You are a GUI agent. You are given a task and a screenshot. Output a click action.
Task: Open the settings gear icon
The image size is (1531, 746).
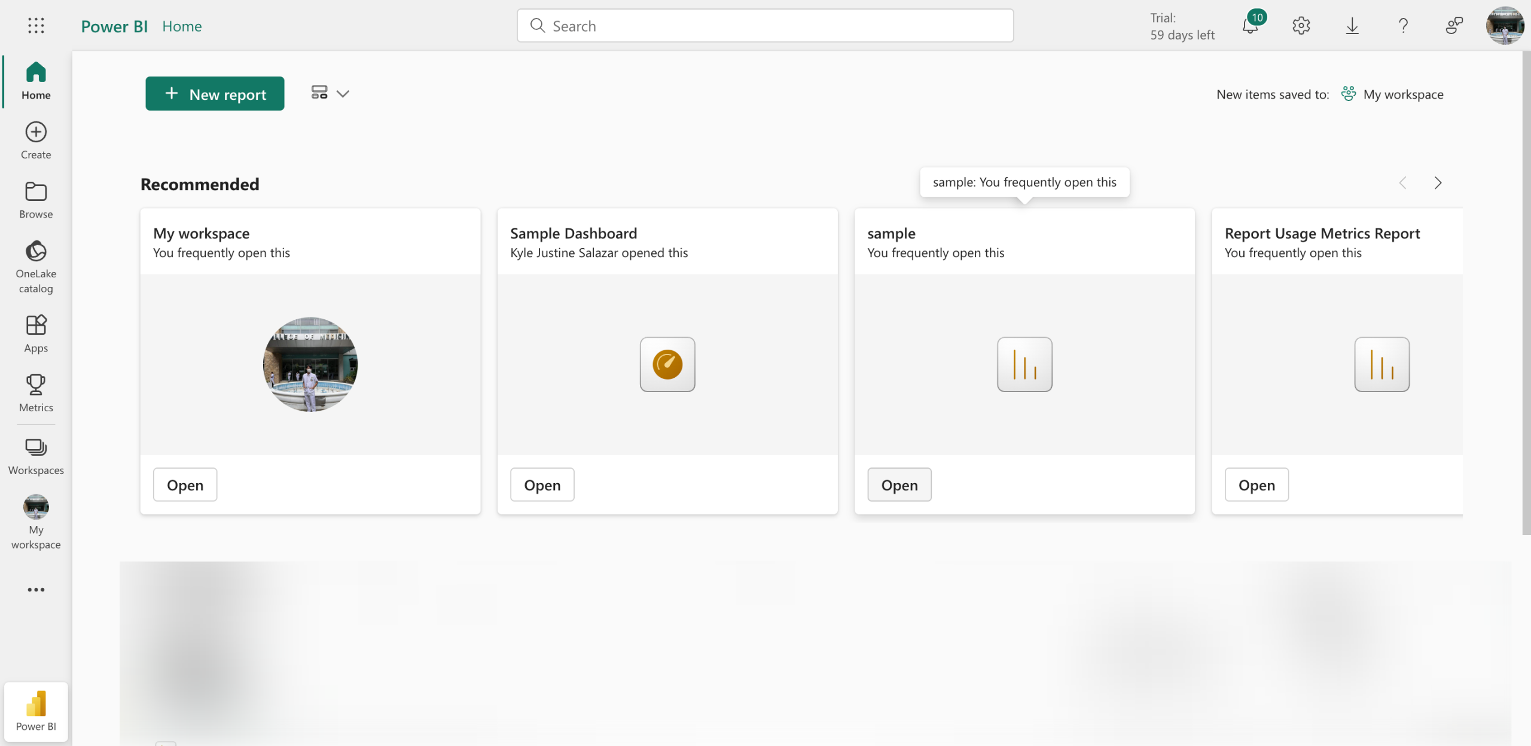(x=1301, y=26)
